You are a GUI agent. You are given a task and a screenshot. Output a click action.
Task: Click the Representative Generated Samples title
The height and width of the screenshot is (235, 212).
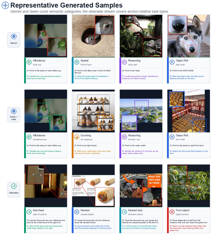66,5
